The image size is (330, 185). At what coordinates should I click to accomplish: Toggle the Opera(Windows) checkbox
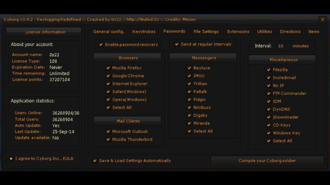click(x=108, y=100)
